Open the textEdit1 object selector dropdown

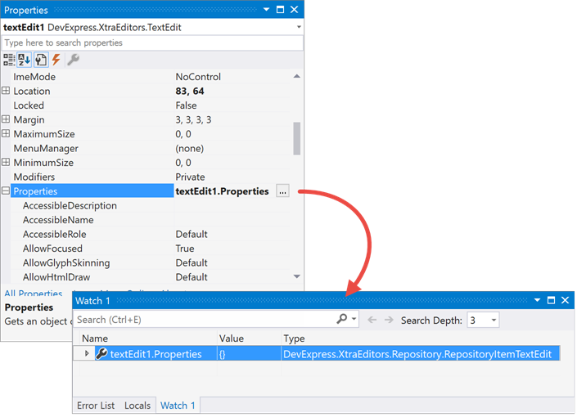pos(299,27)
